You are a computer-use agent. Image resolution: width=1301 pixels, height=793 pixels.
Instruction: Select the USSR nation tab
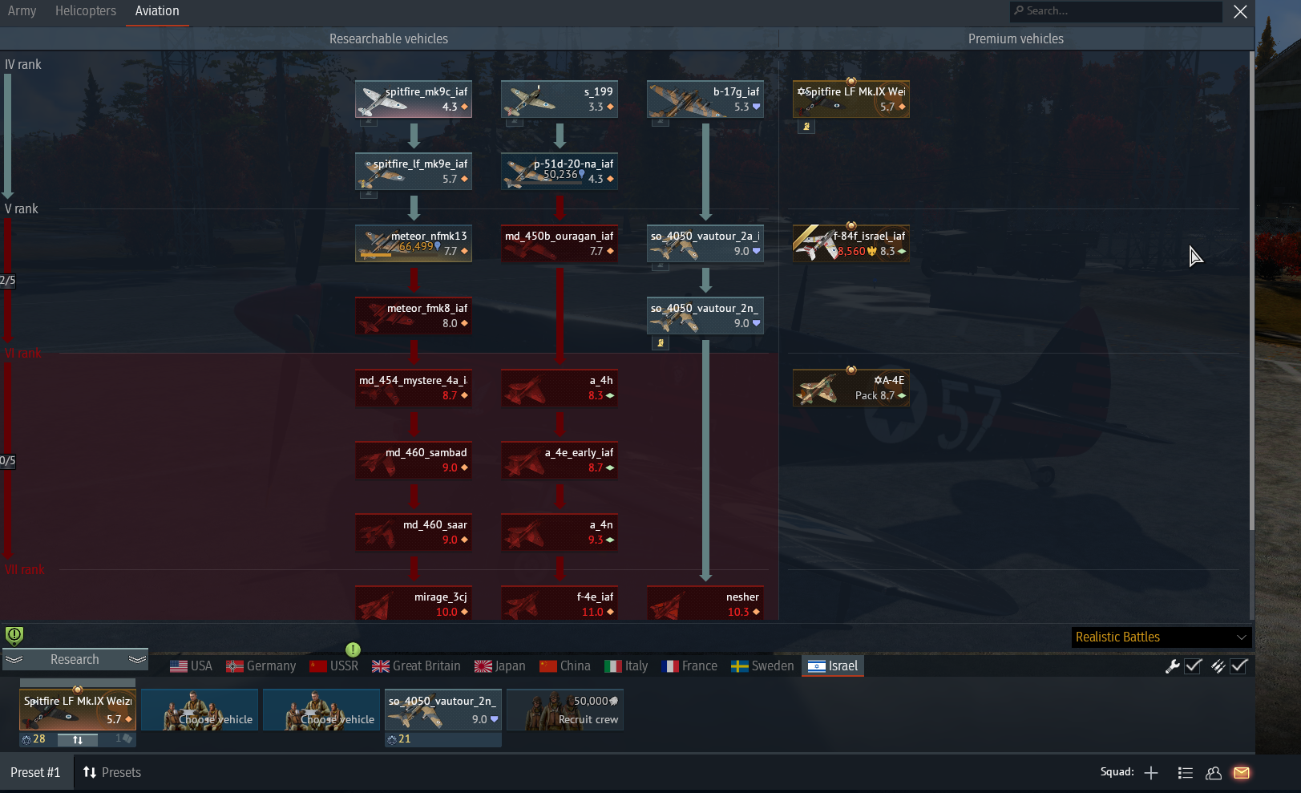click(x=334, y=666)
